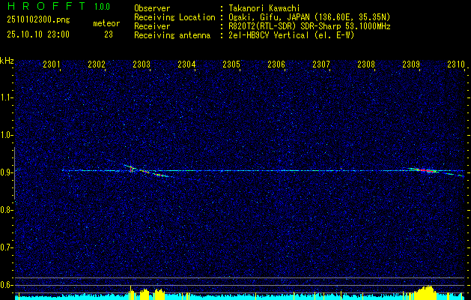Click frequency label 1.1
The image size is (471, 300).
pyautogui.click(x=5, y=97)
